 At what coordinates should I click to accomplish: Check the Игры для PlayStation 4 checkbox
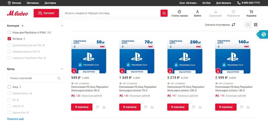[x=9, y=32]
